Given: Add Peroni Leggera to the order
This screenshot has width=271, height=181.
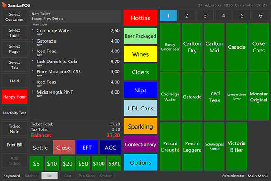Looking at the screenshot, I should click(192, 146).
